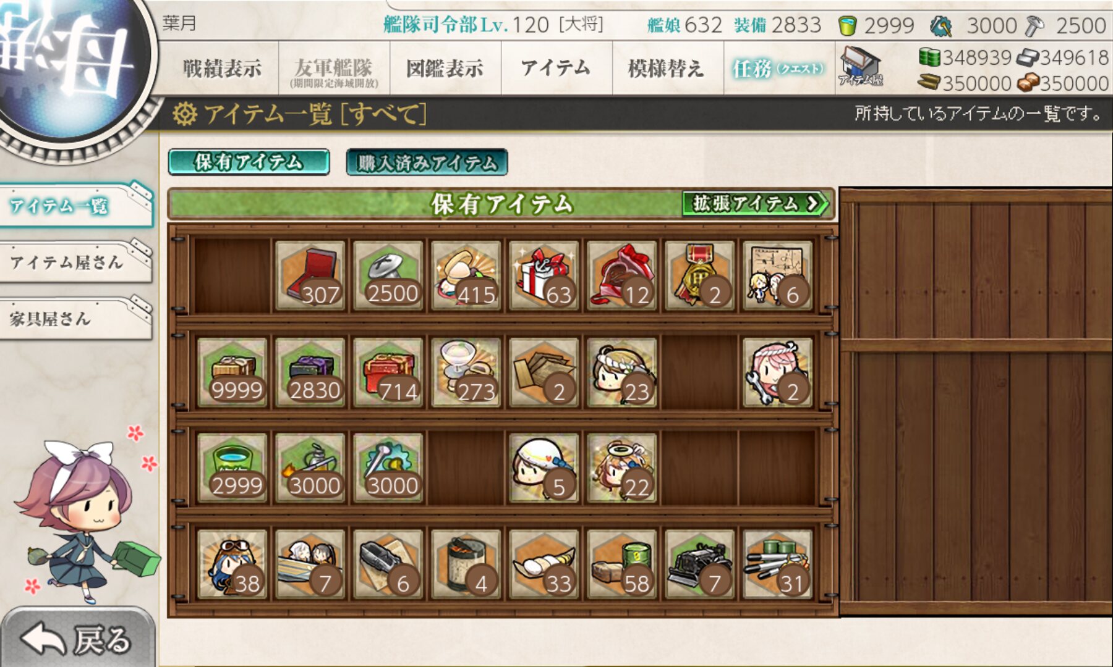The height and width of the screenshot is (667, 1113).
Task: Switch to the 保有アイテム tab
Action: coord(249,162)
